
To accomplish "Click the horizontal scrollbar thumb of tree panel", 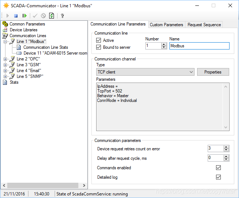I will 43,185.
